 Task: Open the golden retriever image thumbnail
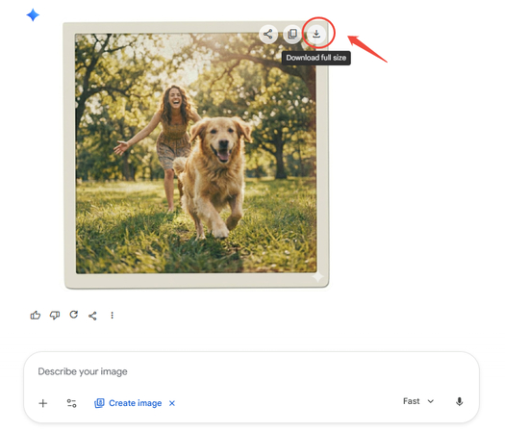196,154
